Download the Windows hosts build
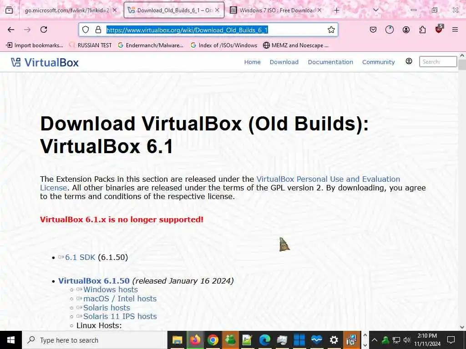466x349 pixels. tap(111, 289)
